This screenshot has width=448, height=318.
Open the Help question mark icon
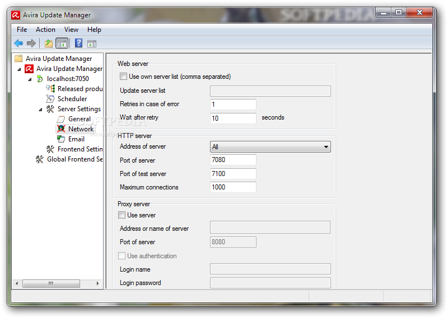78,44
